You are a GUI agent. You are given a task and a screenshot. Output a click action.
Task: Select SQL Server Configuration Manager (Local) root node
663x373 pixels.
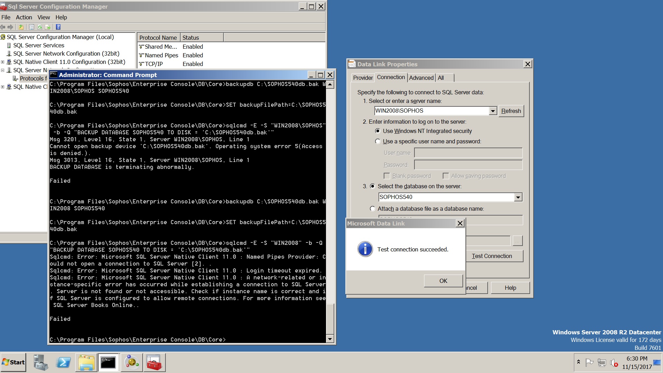60,37
